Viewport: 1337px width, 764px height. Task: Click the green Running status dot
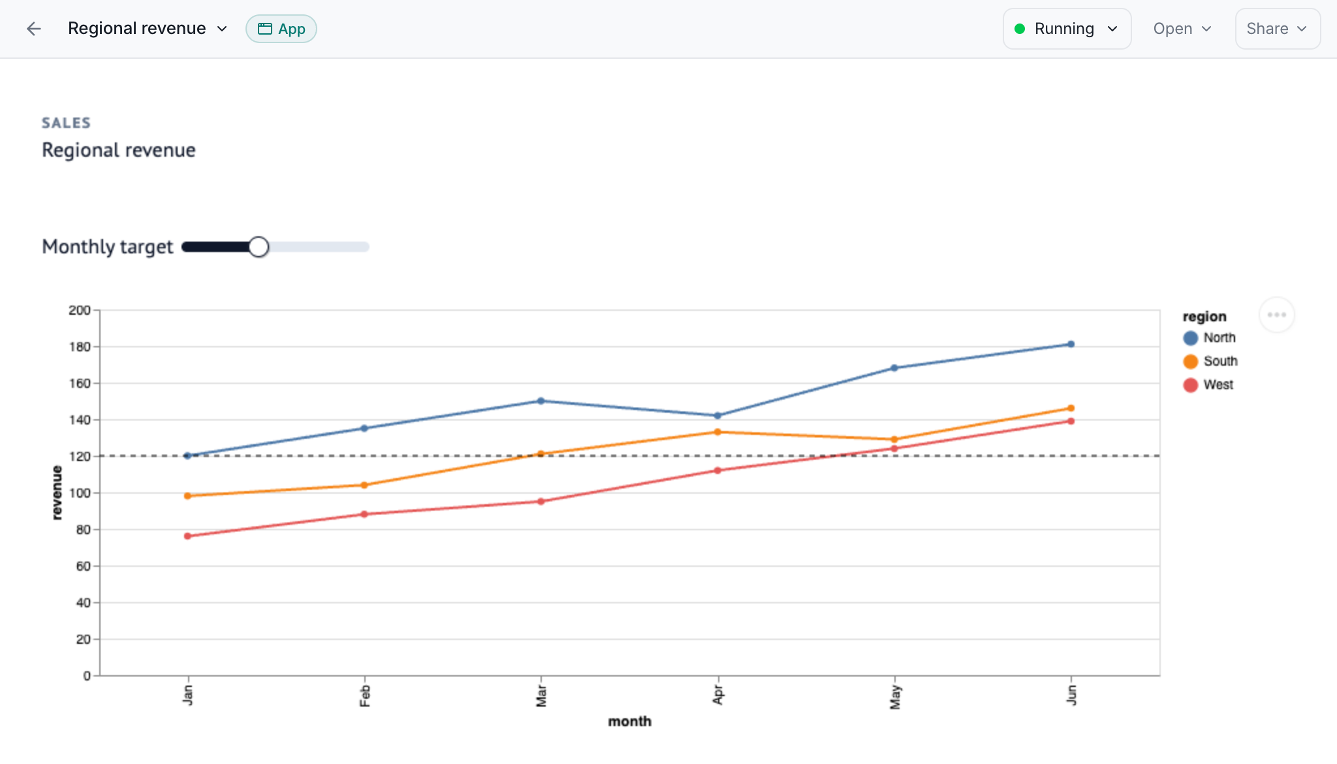pyautogui.click(x=1020, y=29)
